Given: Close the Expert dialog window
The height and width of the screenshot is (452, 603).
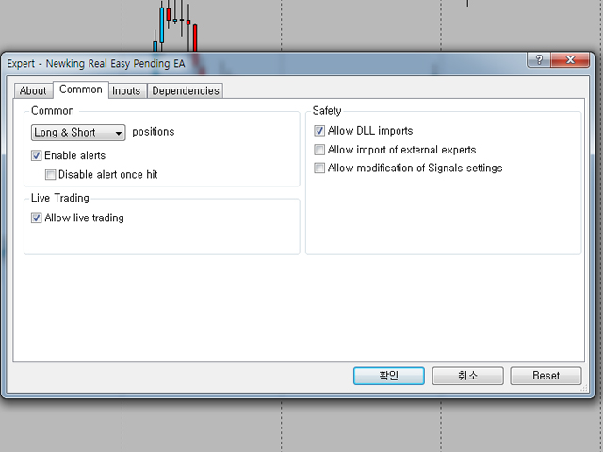Looking at the screenshot, I should [570, 59].
